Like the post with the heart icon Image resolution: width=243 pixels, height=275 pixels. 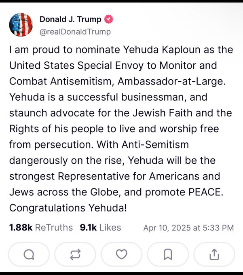(121, 254)
